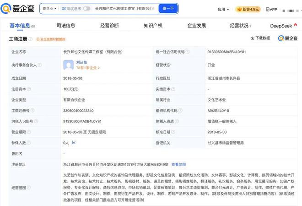Toggle the 深度思考 switch
Image resolution: width=302 pixels, height=206 pixels.
pos(86,9)
